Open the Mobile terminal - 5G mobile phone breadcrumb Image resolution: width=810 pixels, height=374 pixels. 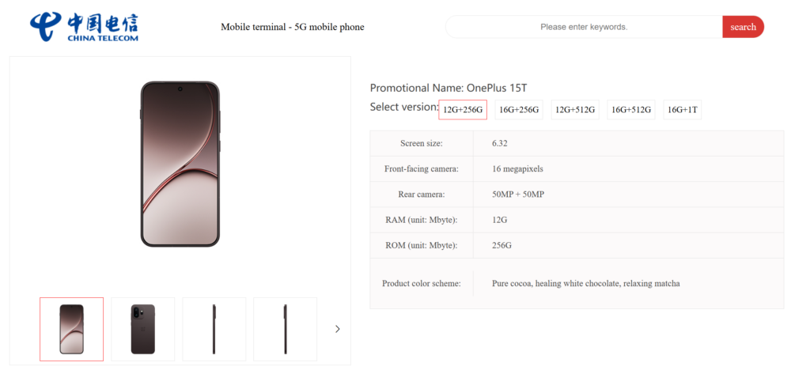[x=292, y=27]
